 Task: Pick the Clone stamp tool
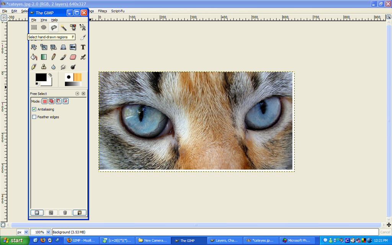44,67
